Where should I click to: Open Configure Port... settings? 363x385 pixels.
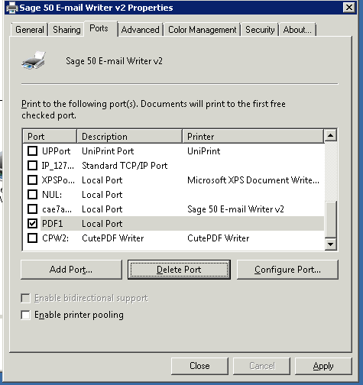point(287,270)
